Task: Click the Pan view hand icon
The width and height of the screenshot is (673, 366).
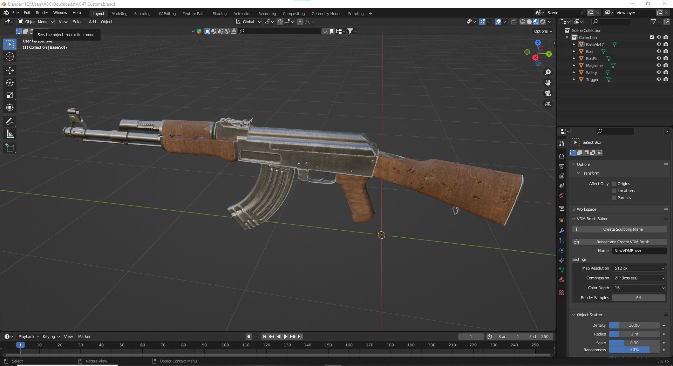Action: point(548,83)
